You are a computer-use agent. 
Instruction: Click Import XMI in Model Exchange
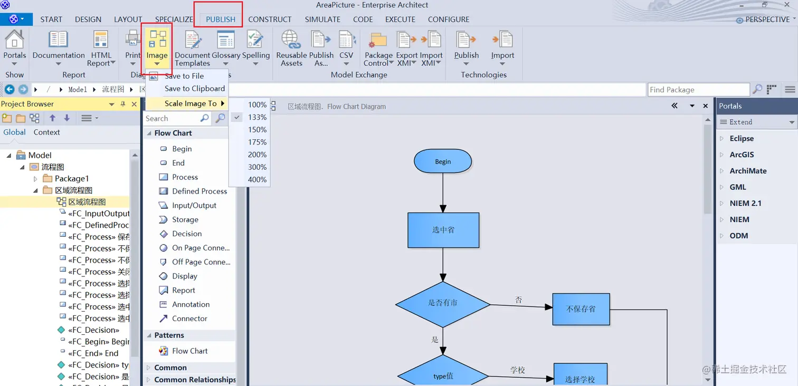431,48
